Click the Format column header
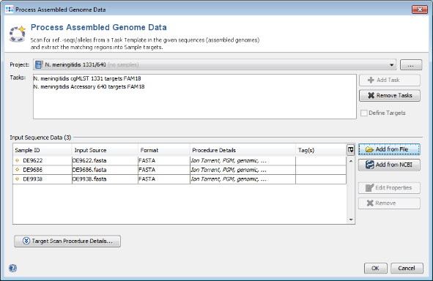 point(164,150)
